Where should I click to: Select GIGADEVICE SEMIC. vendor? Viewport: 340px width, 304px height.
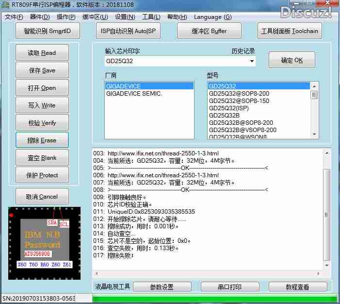(149, 94)
